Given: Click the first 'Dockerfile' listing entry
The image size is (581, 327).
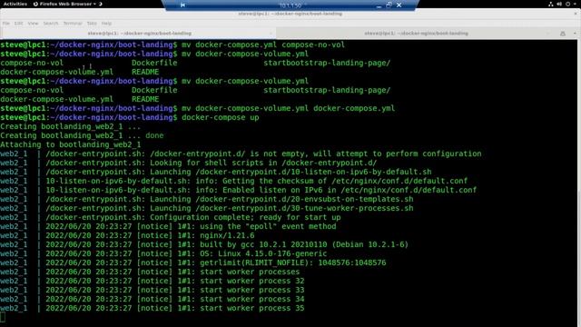Looking at the screenshot, I should [x=154, y=63].
